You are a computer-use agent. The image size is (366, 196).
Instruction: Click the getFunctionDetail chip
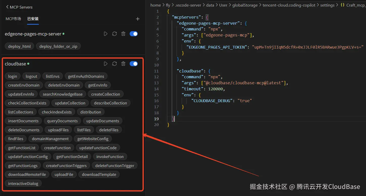72,156
